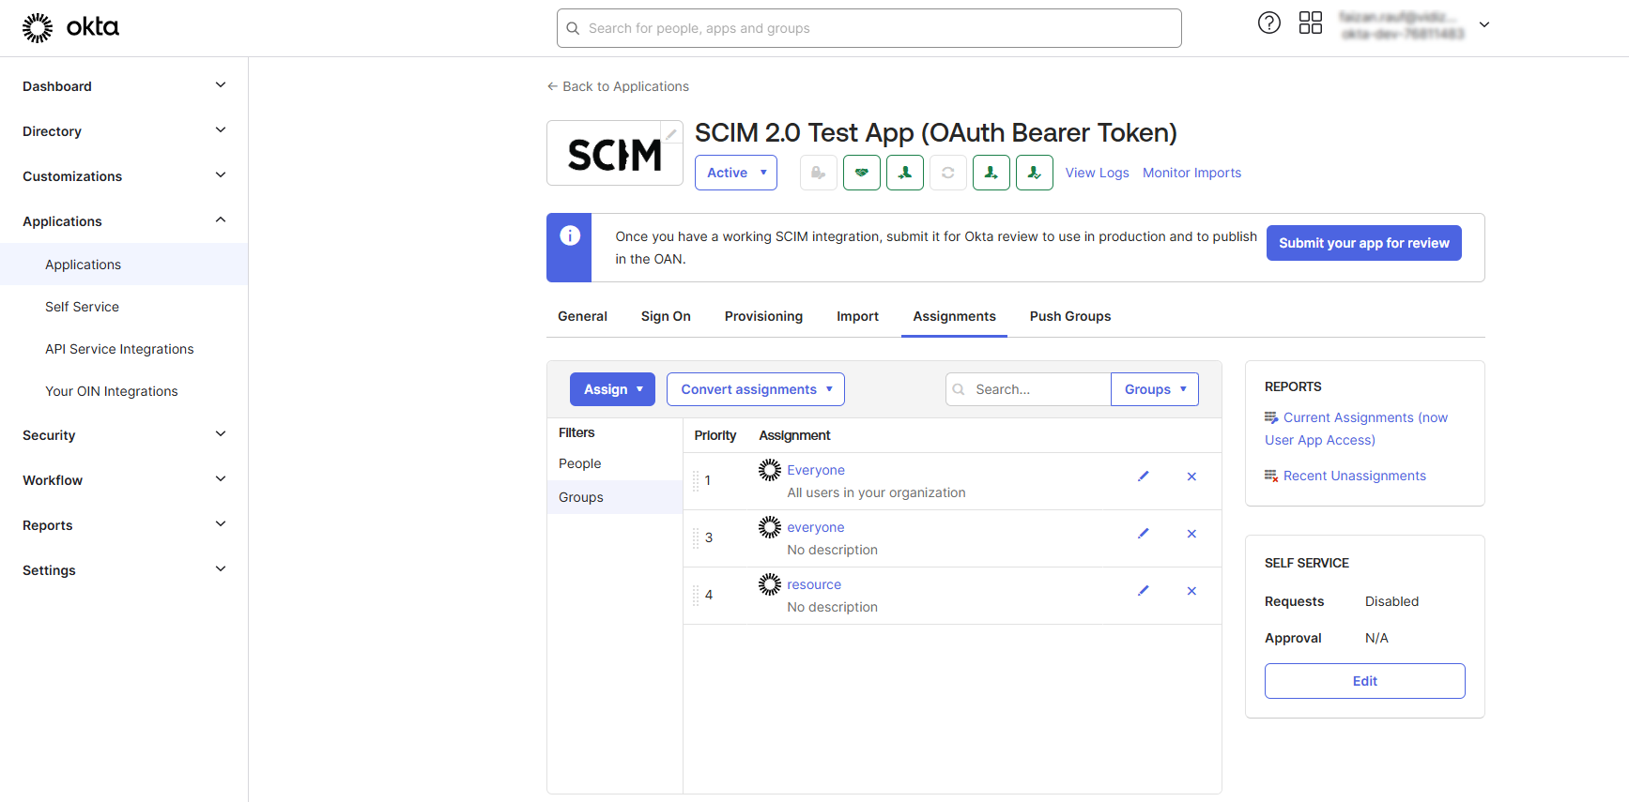Click the Okta logo in the header
1629x802 pixels.
tap(71, 27)
